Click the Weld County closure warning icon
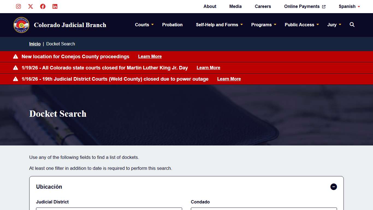The width and height of the screenshot is (373, 210). pos(16,79)
